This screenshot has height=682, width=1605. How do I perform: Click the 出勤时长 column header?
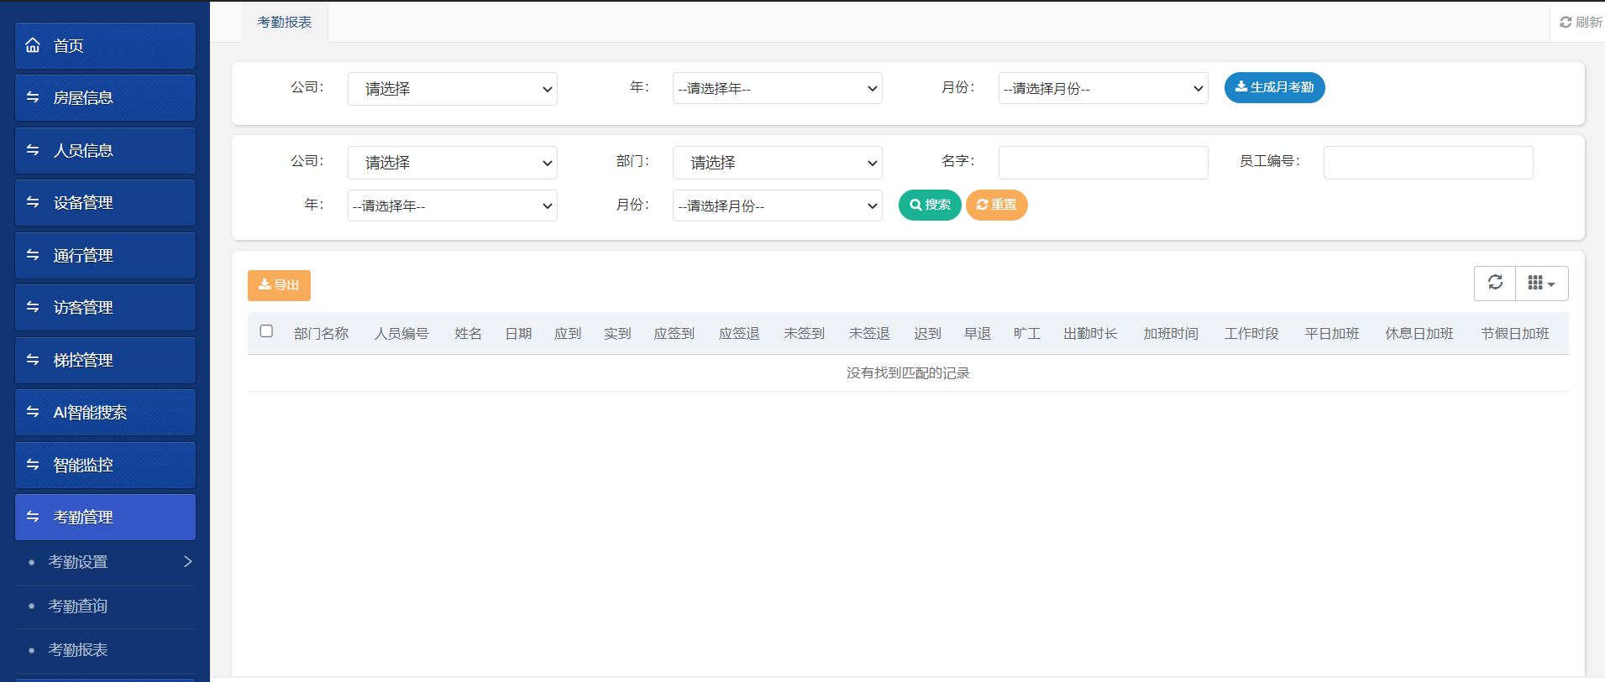(1090, 334)
